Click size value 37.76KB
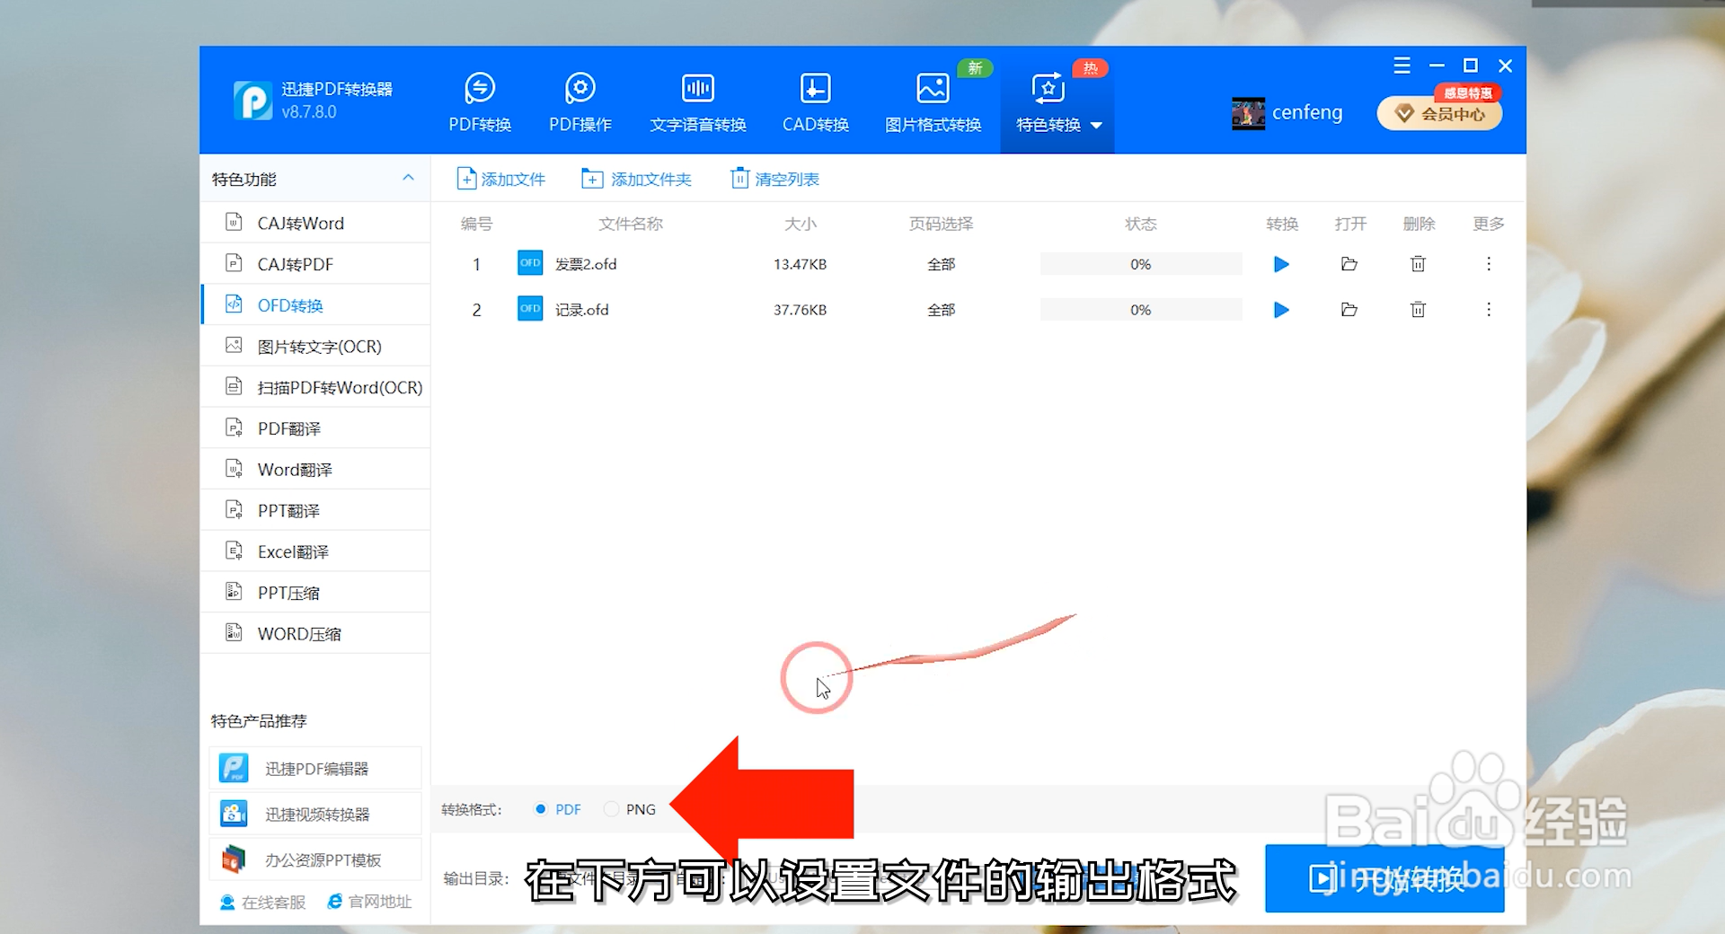Screen dimensions: 1725x934 point(800,310)
